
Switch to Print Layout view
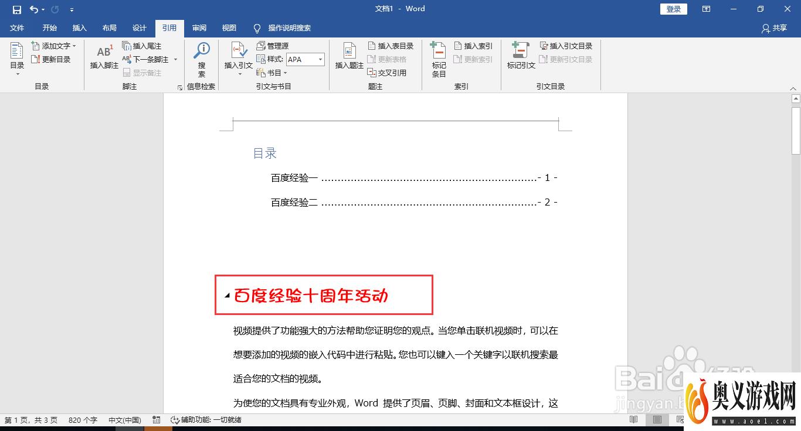click(657, 420)
